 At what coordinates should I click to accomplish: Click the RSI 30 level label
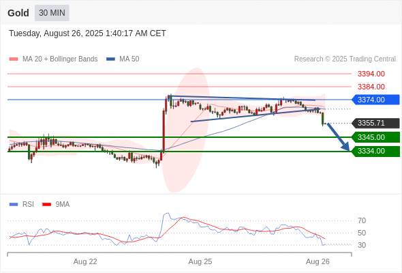click(362, 245)
